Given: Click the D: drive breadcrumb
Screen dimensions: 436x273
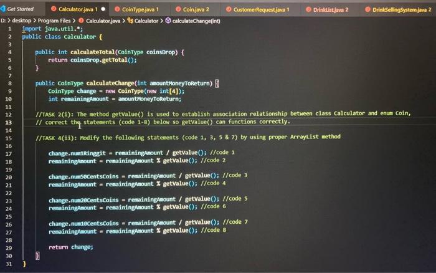Looking at the screenshot, I should [x=2, y=21].
